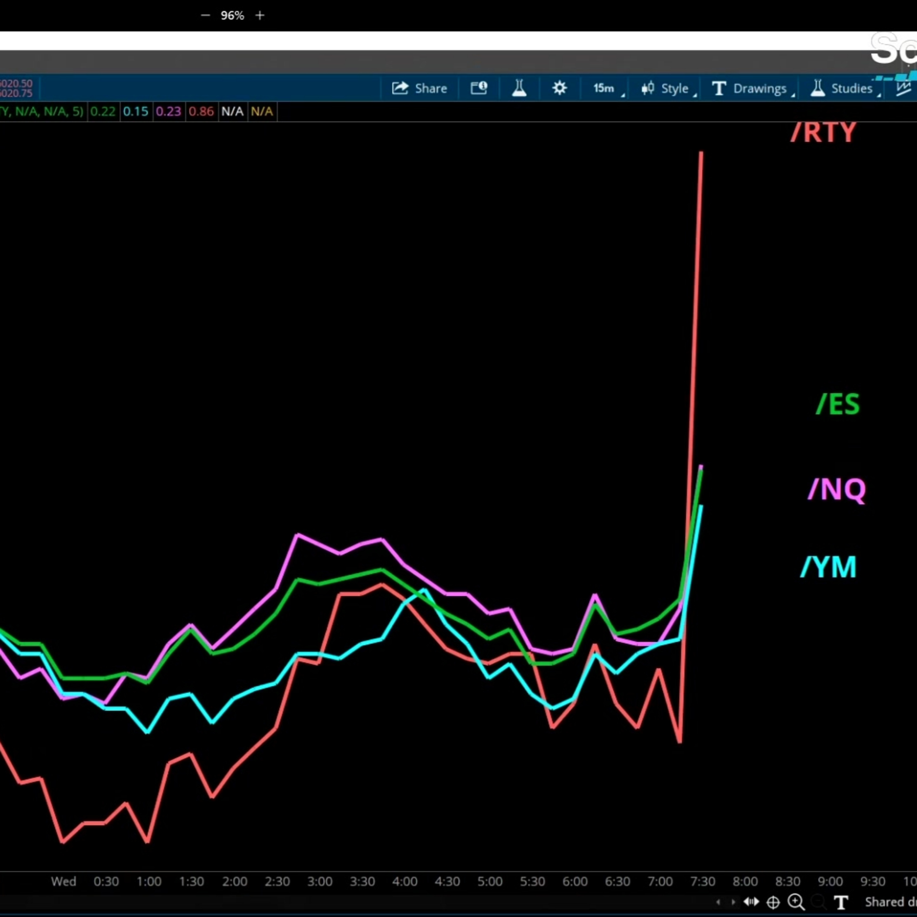The image size is (917, 917).
Task: Click the 3:00 time axis label
Action: [319, 882]
